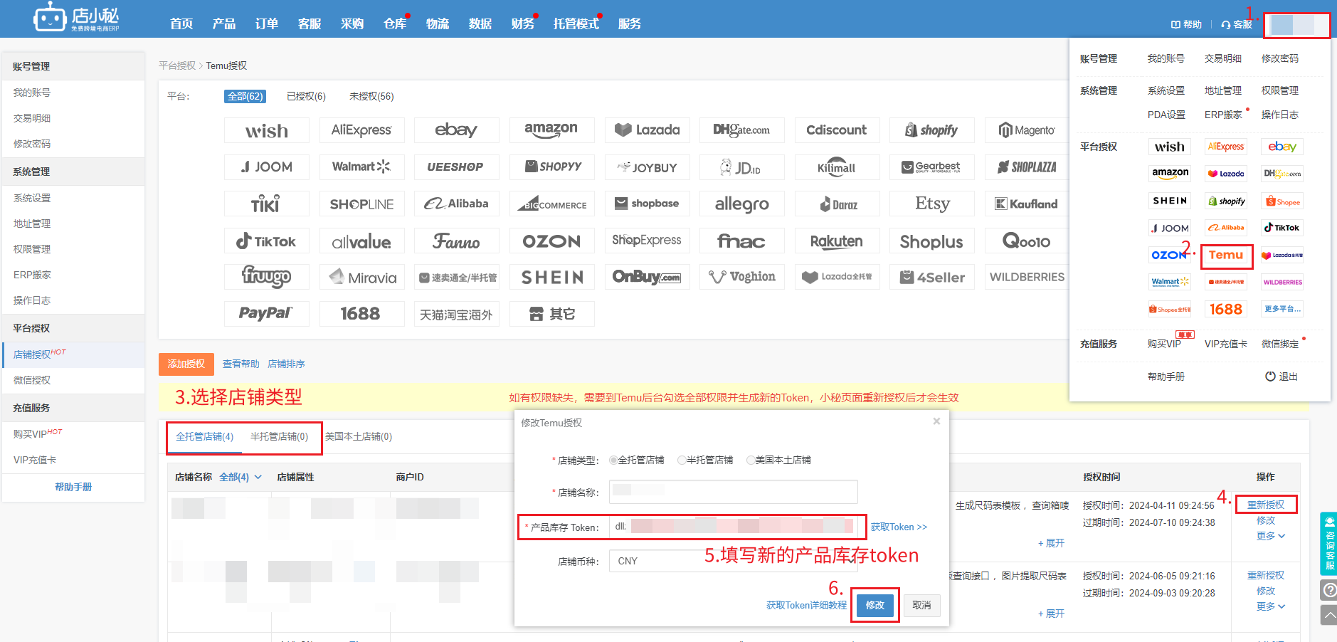Select the 美国本土店铺 radio button

[751, 461]
